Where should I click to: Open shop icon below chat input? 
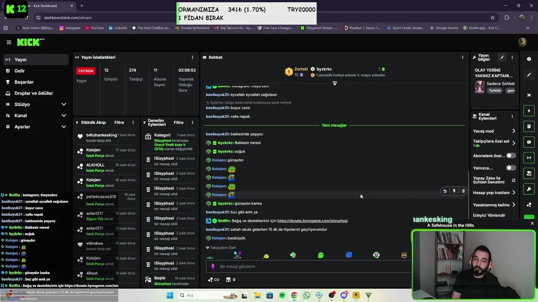[230, 280]
